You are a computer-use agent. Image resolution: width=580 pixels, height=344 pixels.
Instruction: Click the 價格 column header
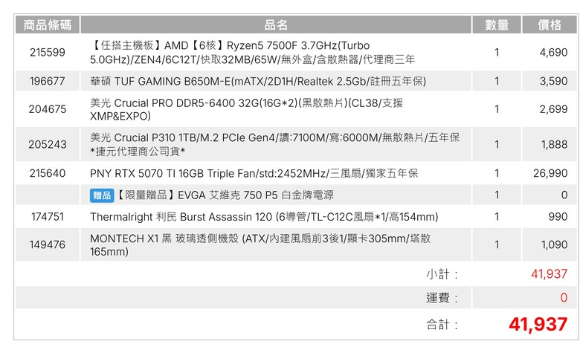coord(550,25)
